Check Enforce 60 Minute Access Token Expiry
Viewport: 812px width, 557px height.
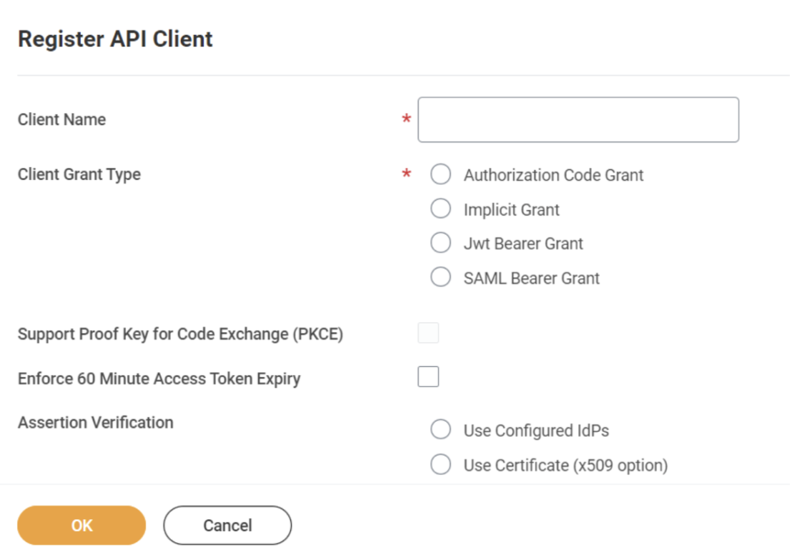point(428,376)
